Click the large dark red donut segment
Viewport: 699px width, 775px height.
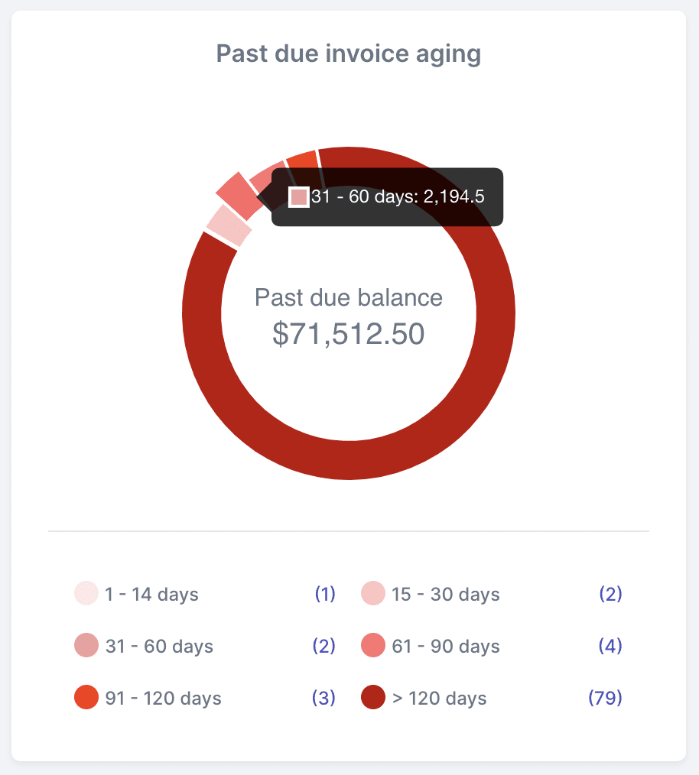(349, 460)
